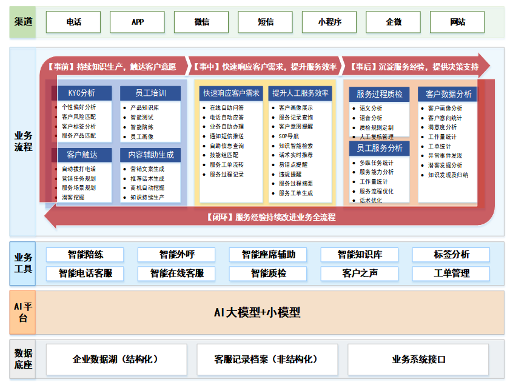
Task: Select the 短信 channel box
Action: [x=265, y=22]
